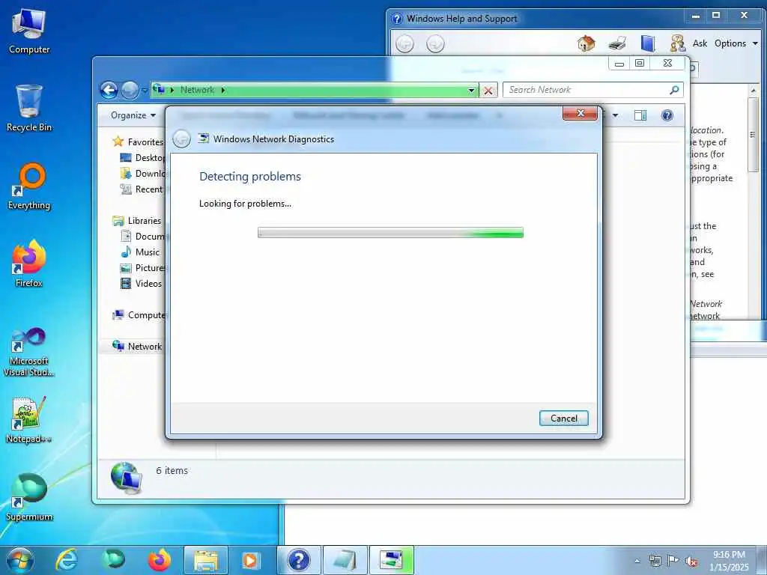Image resolution: width=767 pixels, height=575 pixels.
Task: Click the Network Diagnostics back arrow
Action: tap(181, 139)
